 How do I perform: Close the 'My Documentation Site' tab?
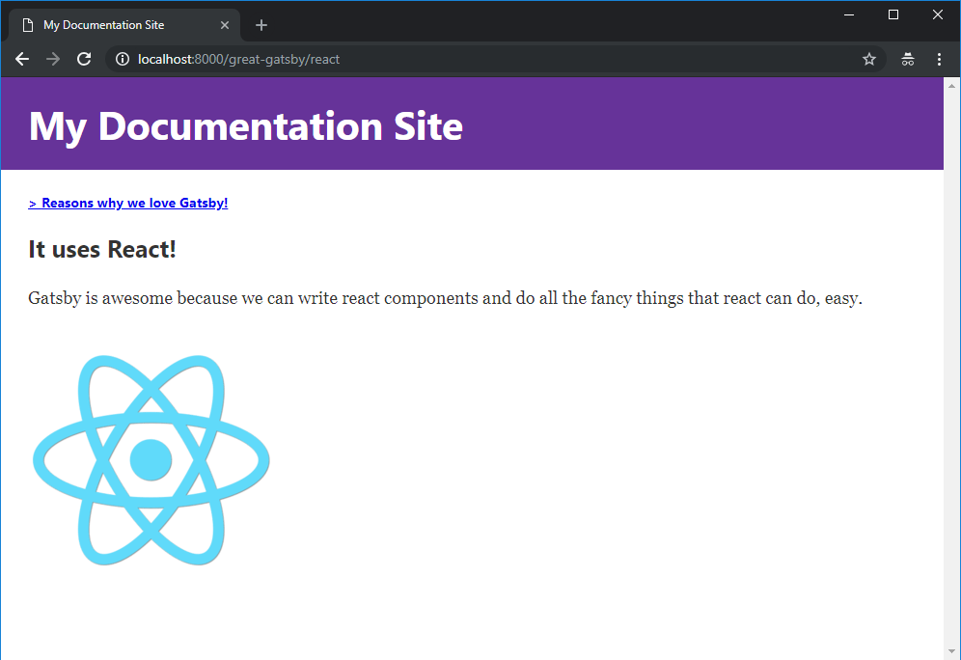click(225, 25)
